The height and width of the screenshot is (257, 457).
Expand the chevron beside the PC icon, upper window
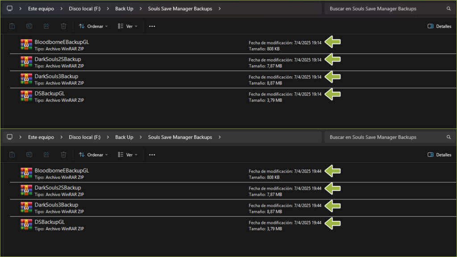(20, 9)
